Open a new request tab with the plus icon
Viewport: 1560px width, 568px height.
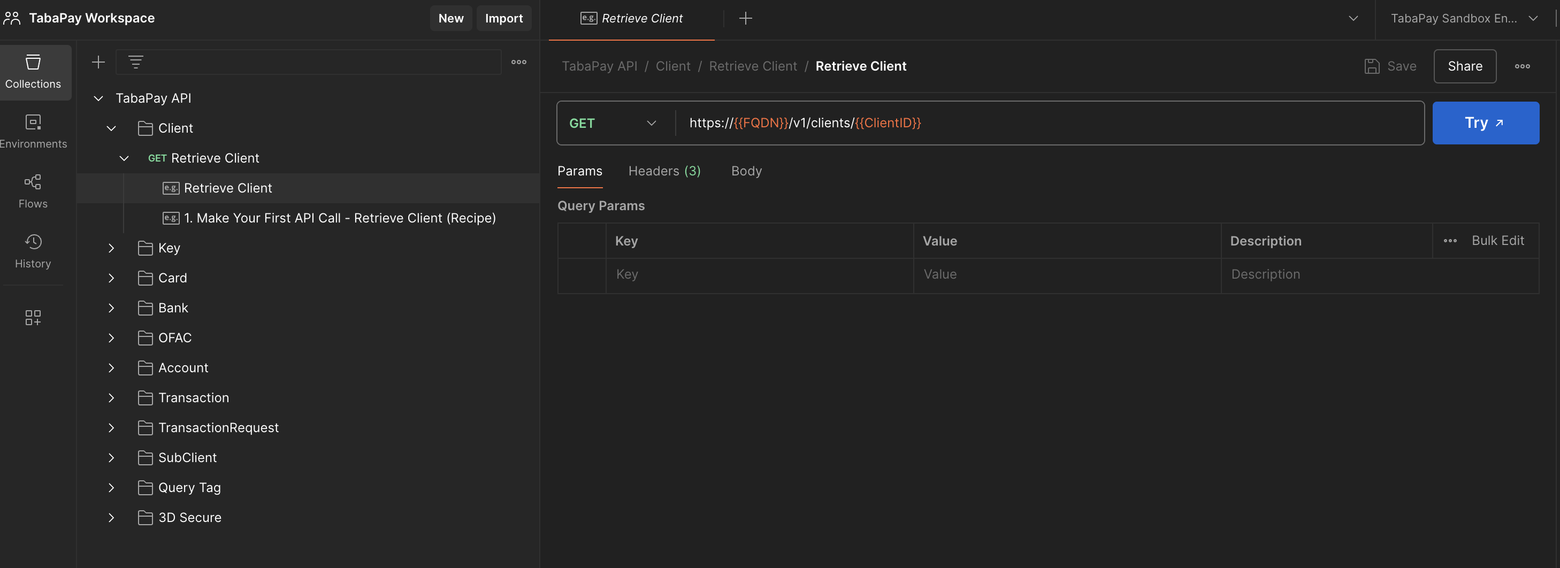(x=745, y=18)
